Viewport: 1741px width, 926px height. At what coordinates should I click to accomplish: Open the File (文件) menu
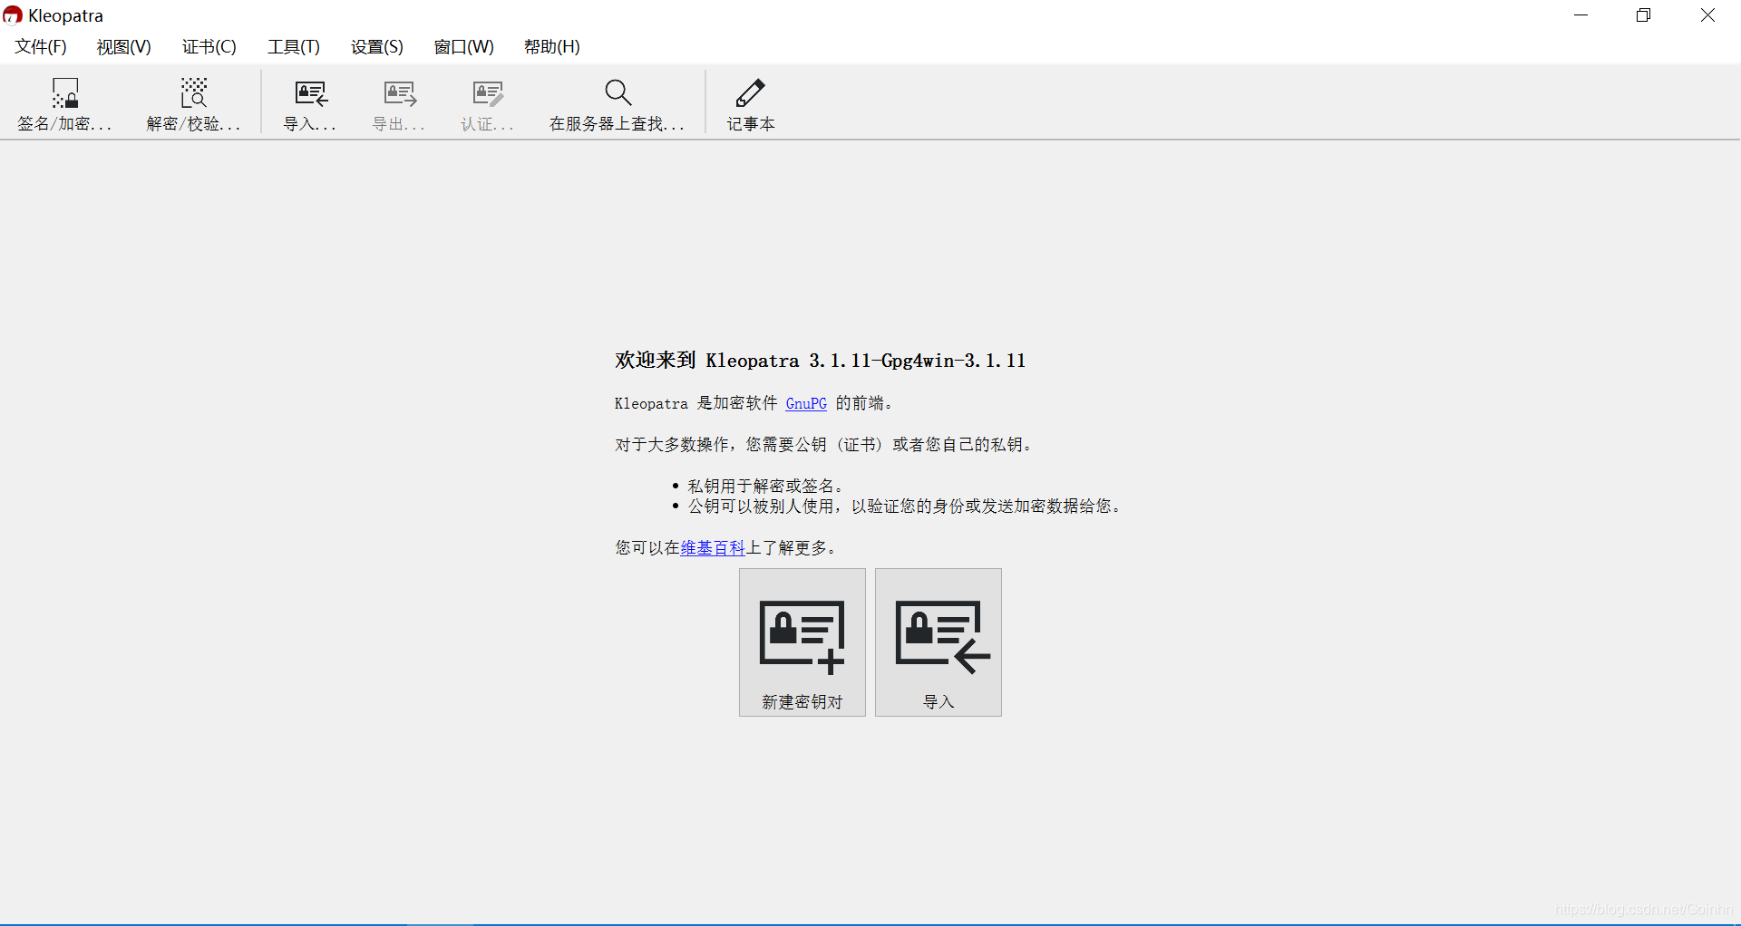(x=41, y=46)
